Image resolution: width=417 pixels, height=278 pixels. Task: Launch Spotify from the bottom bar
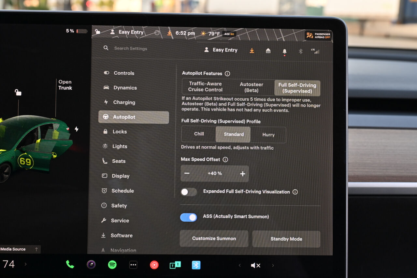coord(112,265)
